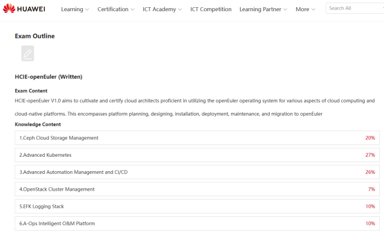384x234 pixels.
Task: Click the Search All input field
Action: click(x=353, y=8)
